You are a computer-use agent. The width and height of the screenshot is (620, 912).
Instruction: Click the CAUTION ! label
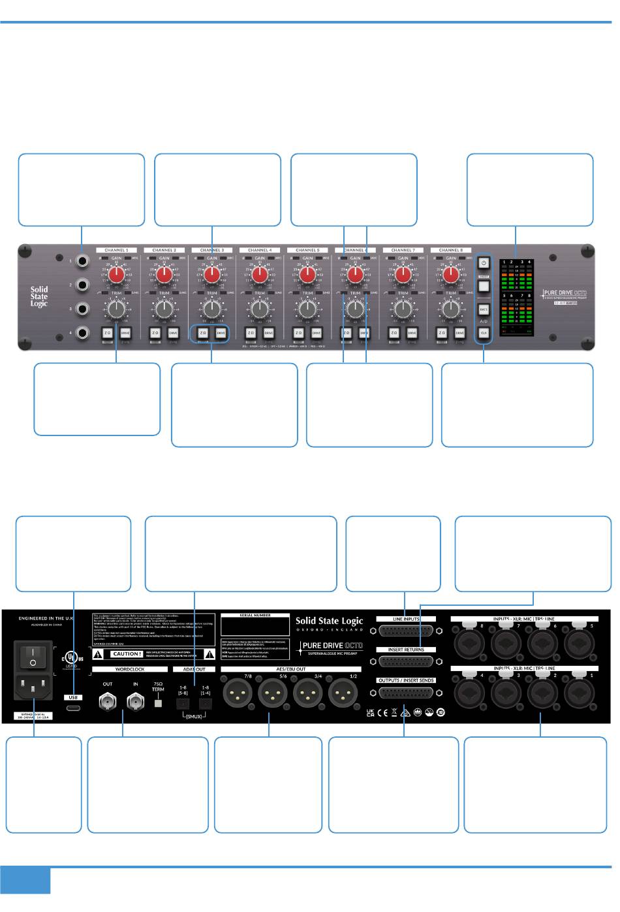[126, 653]
